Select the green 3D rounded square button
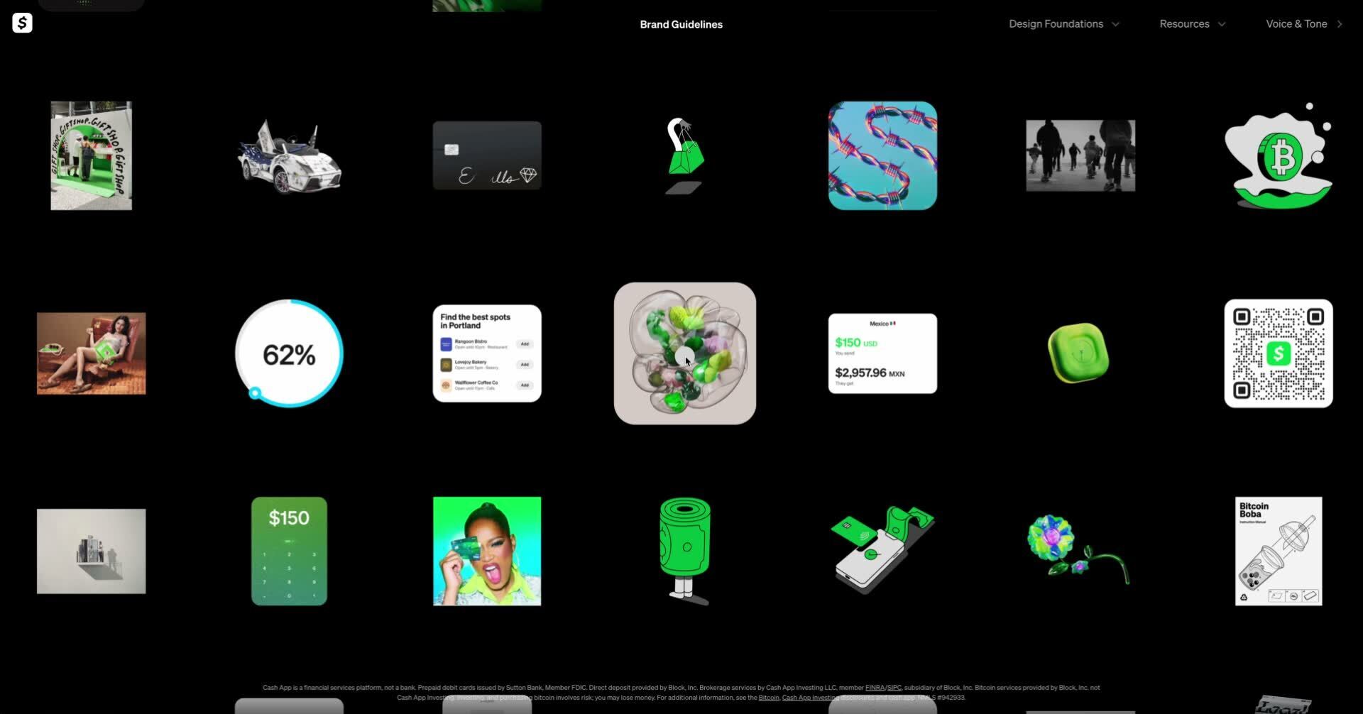Image resolution: width=1363 pixels, height=714 pixels. 1079,353
